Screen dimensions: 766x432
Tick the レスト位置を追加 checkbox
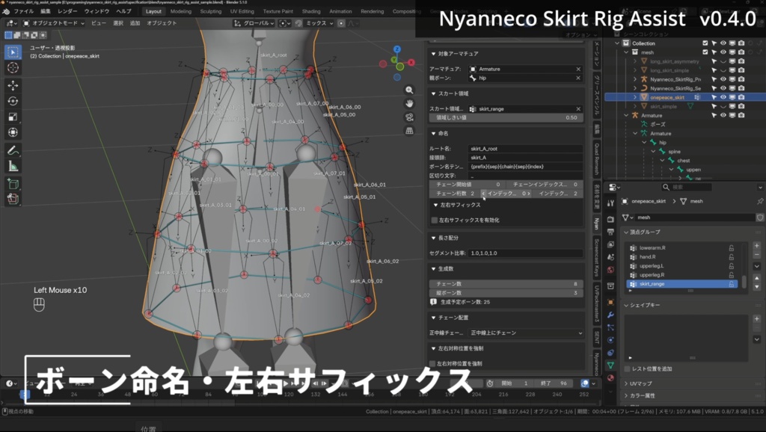(x=628, y=369)
